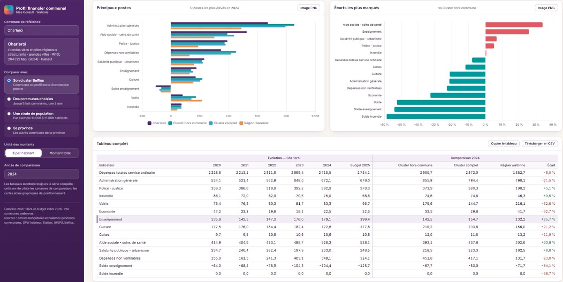Click "Cultes" row label in the table
Viewport: 563px width, 282px height.
[105, 235]
